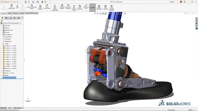Viewport: 198px width, 111px height.
Task: Open the Exploded View dropdown arrow
Action: pyautogui.click(x=86, y=10)
